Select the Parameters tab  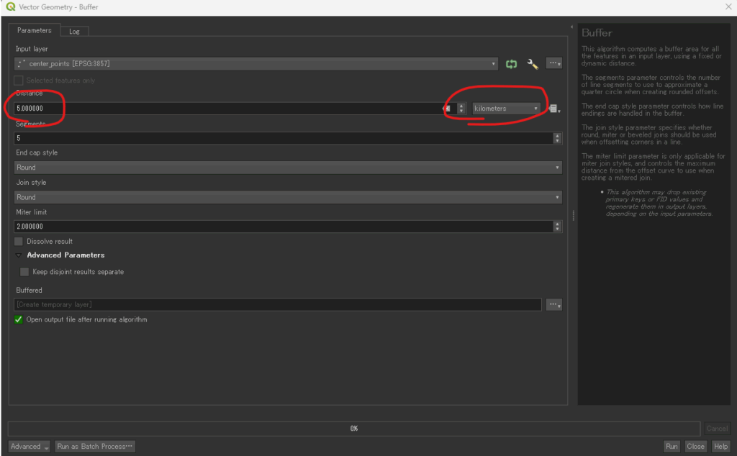[x=35, y=31]
